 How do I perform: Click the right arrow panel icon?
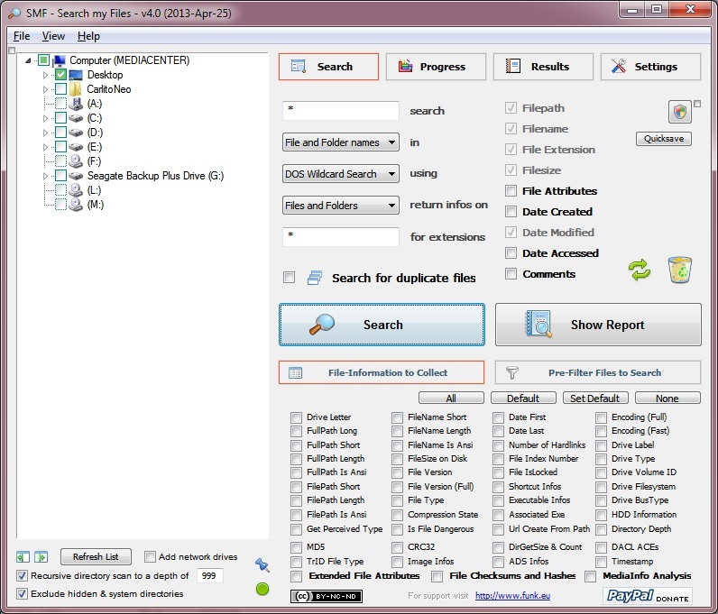[x=41, y=557]
